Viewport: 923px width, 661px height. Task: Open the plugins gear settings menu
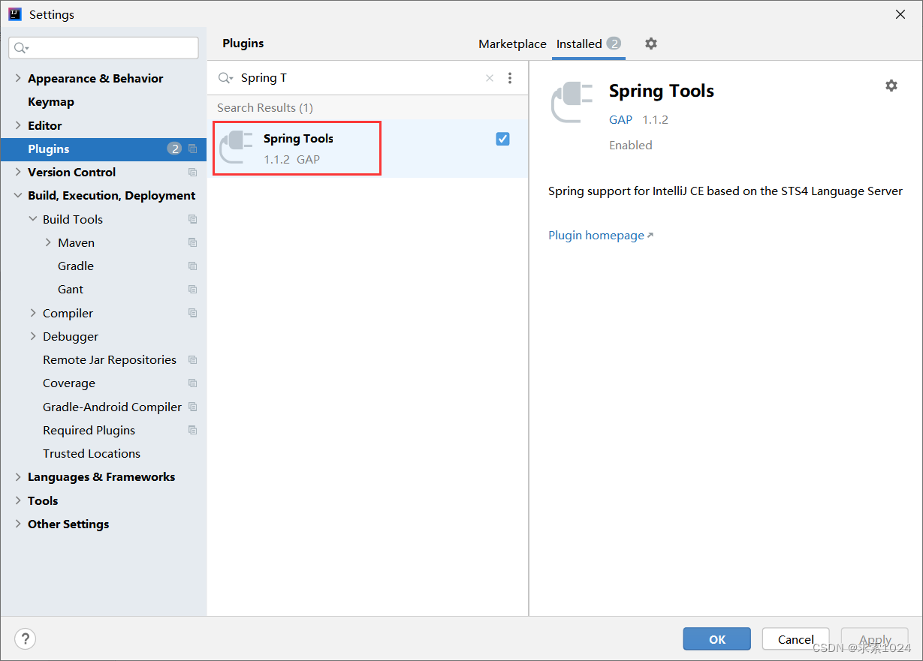coord(651,44)
